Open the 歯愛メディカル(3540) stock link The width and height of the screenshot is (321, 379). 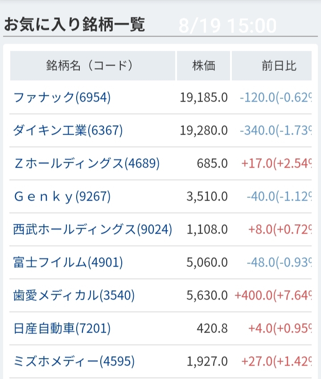[74, 295]
